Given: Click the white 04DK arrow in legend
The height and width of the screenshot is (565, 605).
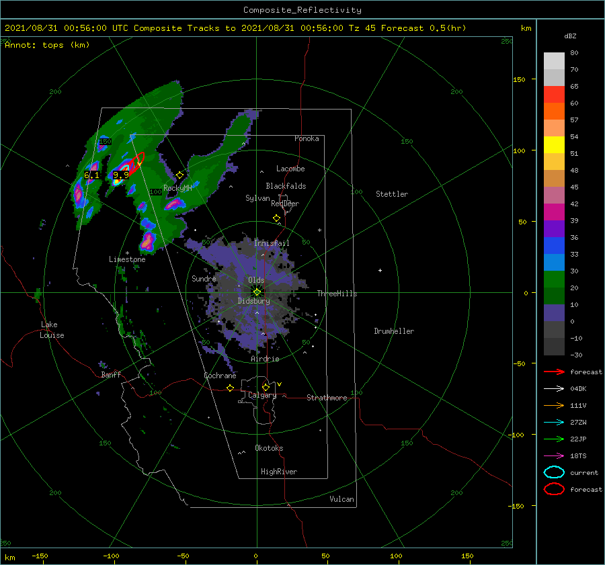Looking at the screenshot, I should (554, 388).
